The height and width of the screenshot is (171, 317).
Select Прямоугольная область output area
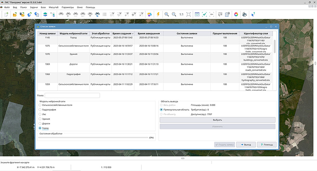click(x=161, y=110)
